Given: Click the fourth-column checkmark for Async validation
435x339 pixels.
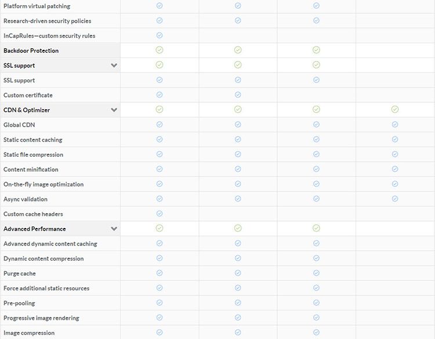Looking at the screenshot, I should tap(395, 199).
